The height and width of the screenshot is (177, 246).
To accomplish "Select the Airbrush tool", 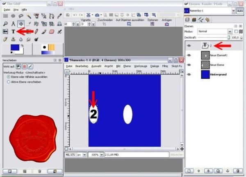I will tap(59, 31).
